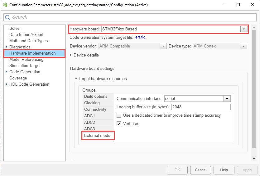Screen dimensions: 260x176
Task: Expand the Device details section
Action: pyautogui.click(x=71, y=55)
